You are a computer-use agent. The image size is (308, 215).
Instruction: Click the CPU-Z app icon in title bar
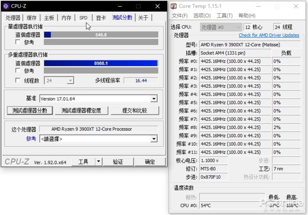(x=6, y=6)
